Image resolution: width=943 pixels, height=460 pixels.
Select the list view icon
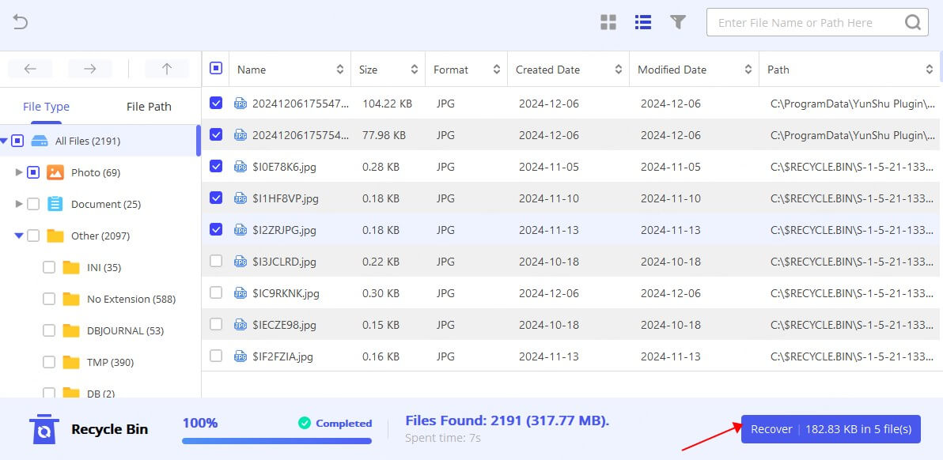642,22
